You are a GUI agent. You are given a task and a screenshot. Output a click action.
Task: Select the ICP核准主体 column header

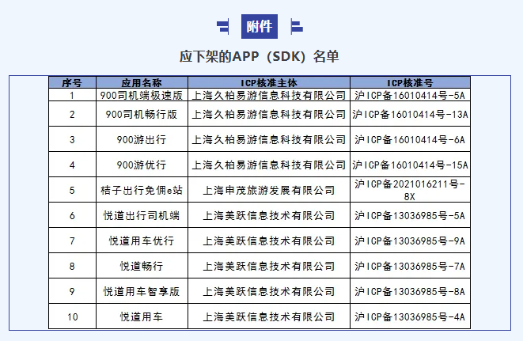(x=269, y=82)
